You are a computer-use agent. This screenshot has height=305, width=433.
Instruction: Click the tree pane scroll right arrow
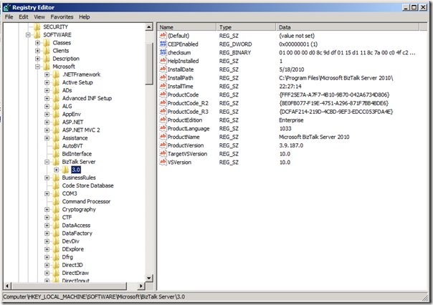[x=141, y=286]
